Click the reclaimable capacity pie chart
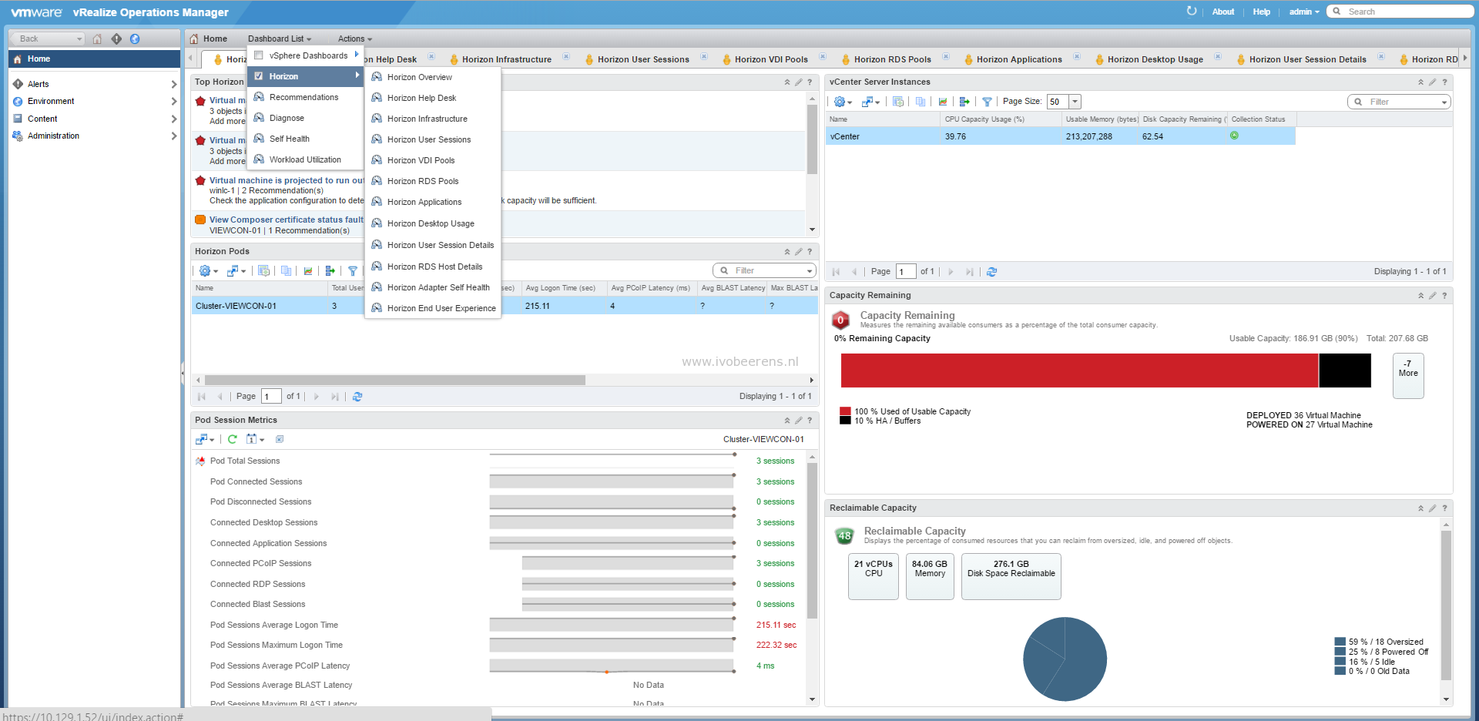 click(1065, 659)
